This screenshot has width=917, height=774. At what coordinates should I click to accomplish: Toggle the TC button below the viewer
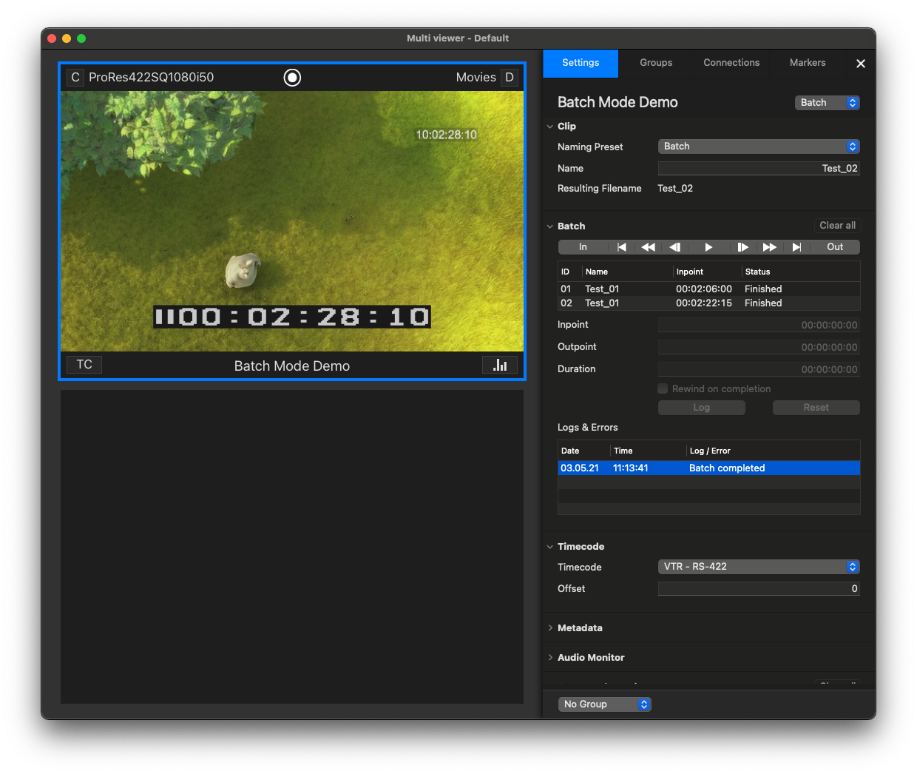pyautogui.click(x=84, y=364)
